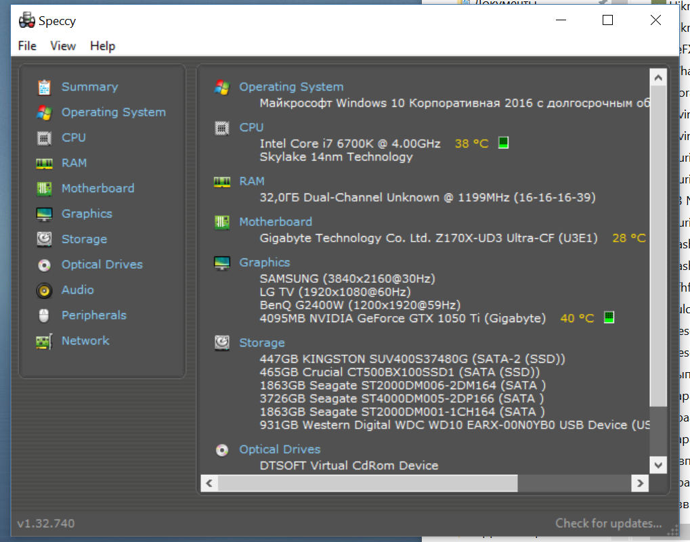Click the Windows flag icon in summary pane

pos(222,87)
